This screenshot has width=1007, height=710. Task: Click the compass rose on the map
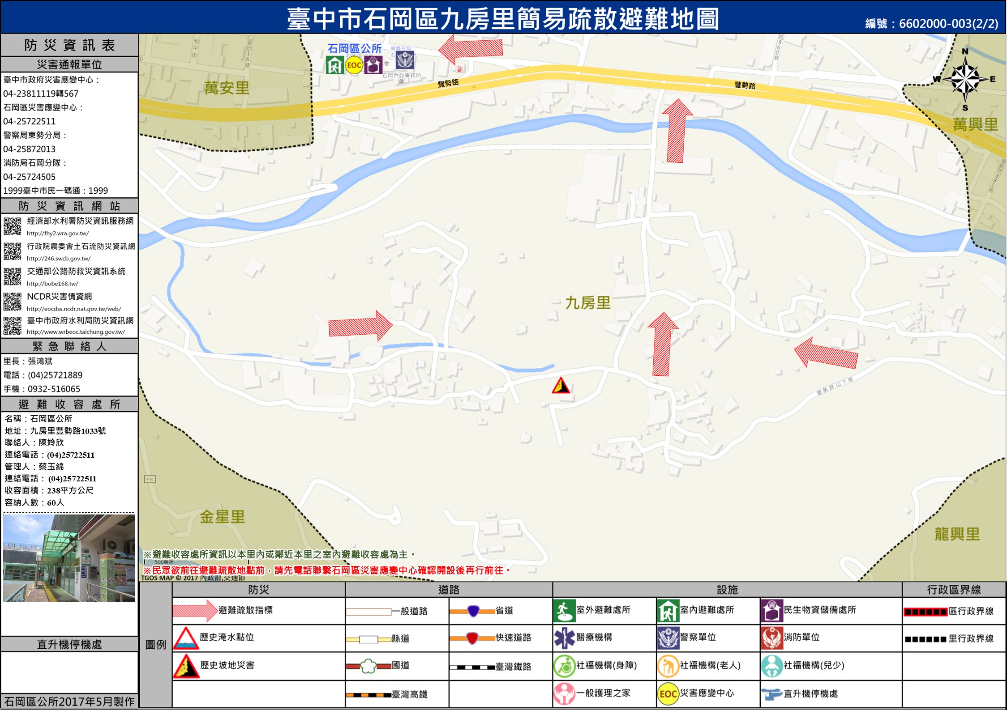pos(965,80)
